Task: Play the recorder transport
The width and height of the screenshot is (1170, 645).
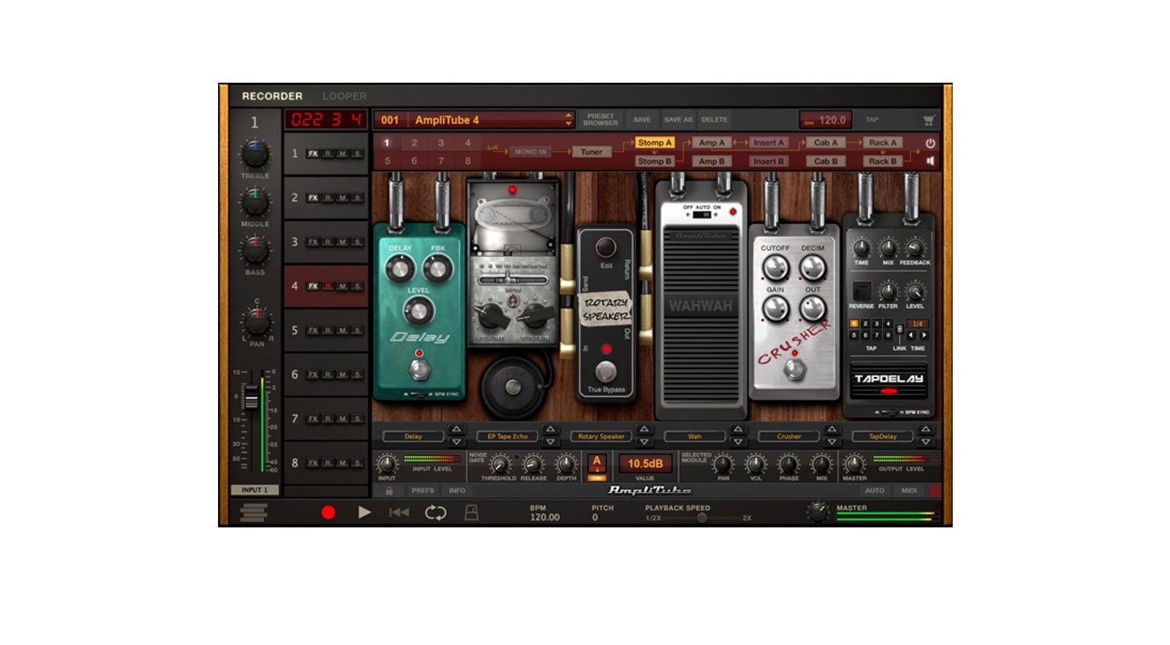Action: 365,512
